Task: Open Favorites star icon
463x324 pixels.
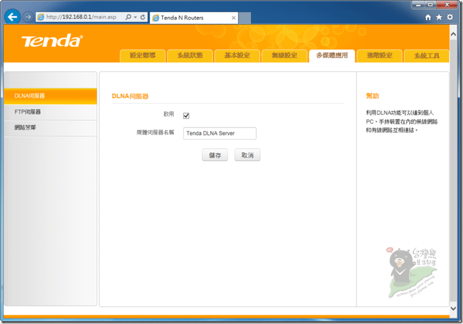Action: tap(439, 17)
